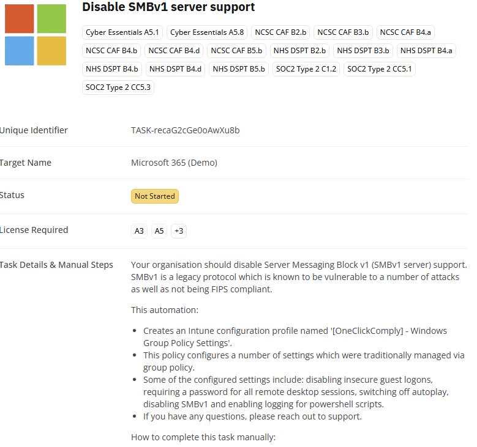The width and height of the screenshot is (477, 447).
Task: Select the SOC2 Type 2 CC5.3 tag
Action: (118, 87)
